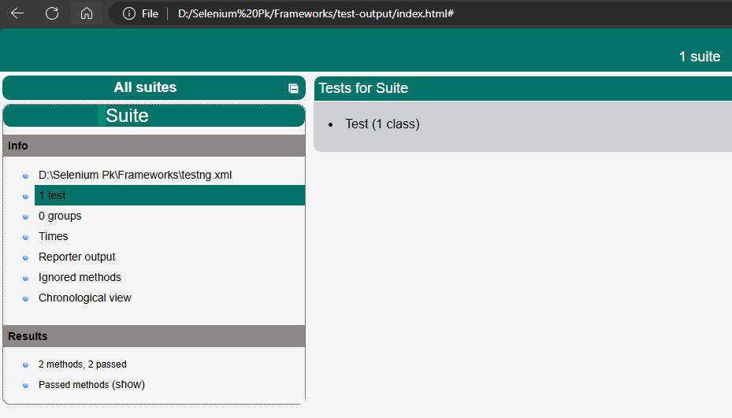
Task: Click the Tests for Suite heading
Action: (363, 88)
